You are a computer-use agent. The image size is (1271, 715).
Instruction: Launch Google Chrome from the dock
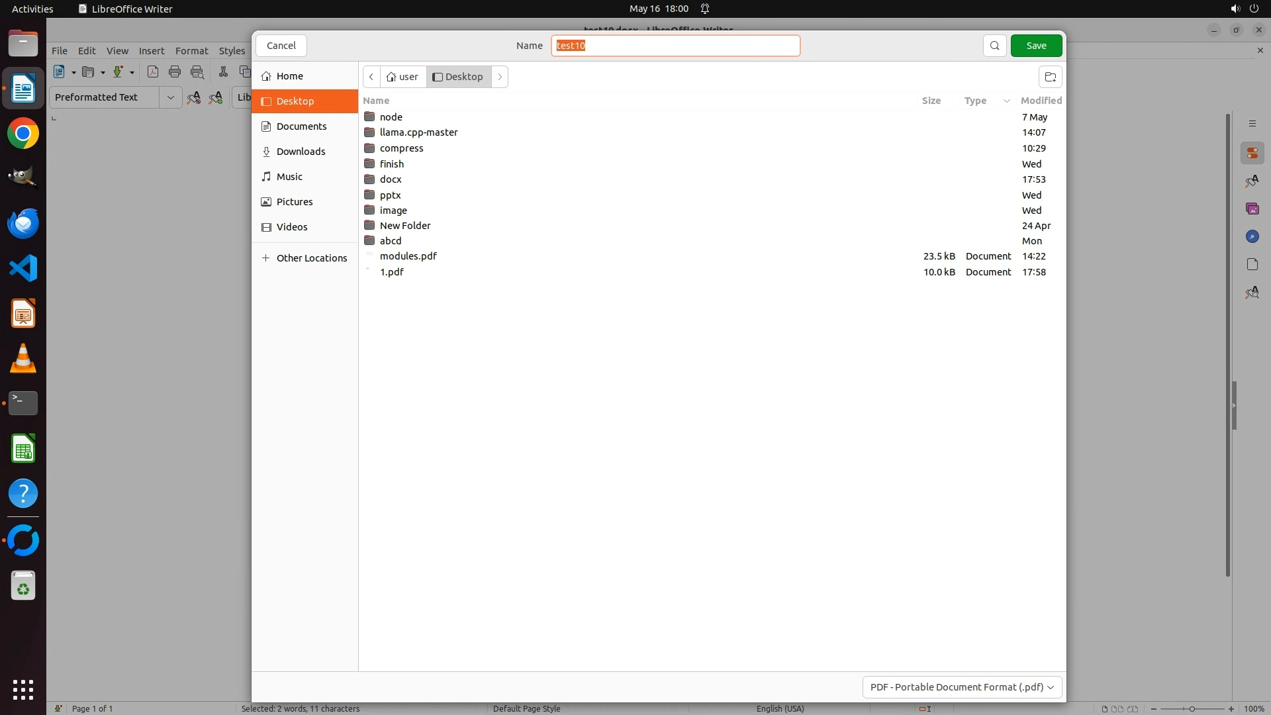tap(23, 134)
